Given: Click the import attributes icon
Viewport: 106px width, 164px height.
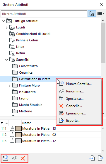Looking at the screenshot, I should (92, 158).
